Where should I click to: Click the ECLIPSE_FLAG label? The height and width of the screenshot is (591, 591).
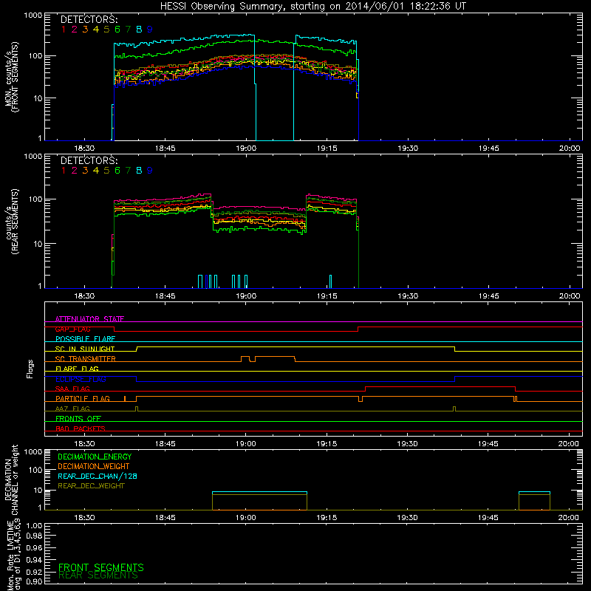(81, 379)
